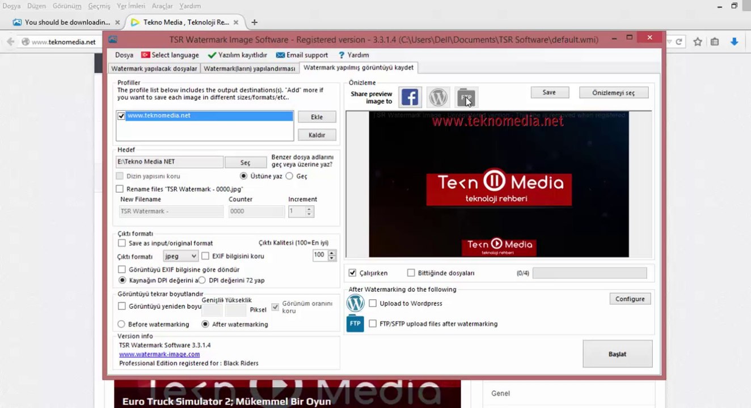Click the watermarking progress bar
751x408 pixels.
pos(590,273)
